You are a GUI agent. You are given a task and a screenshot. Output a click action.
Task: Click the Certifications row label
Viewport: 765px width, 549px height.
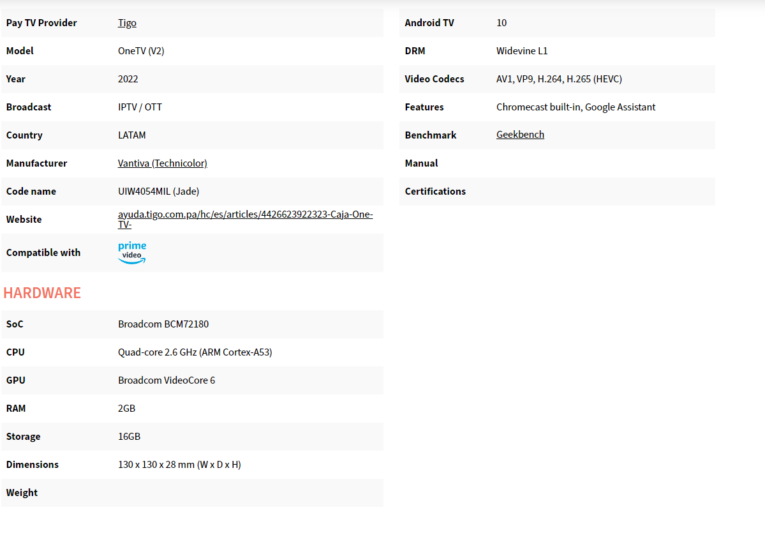[x=435, y=192]
